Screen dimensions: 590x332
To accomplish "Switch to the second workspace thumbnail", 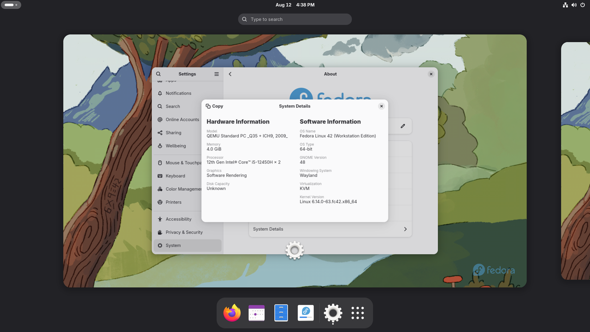I will coord(575,161).
